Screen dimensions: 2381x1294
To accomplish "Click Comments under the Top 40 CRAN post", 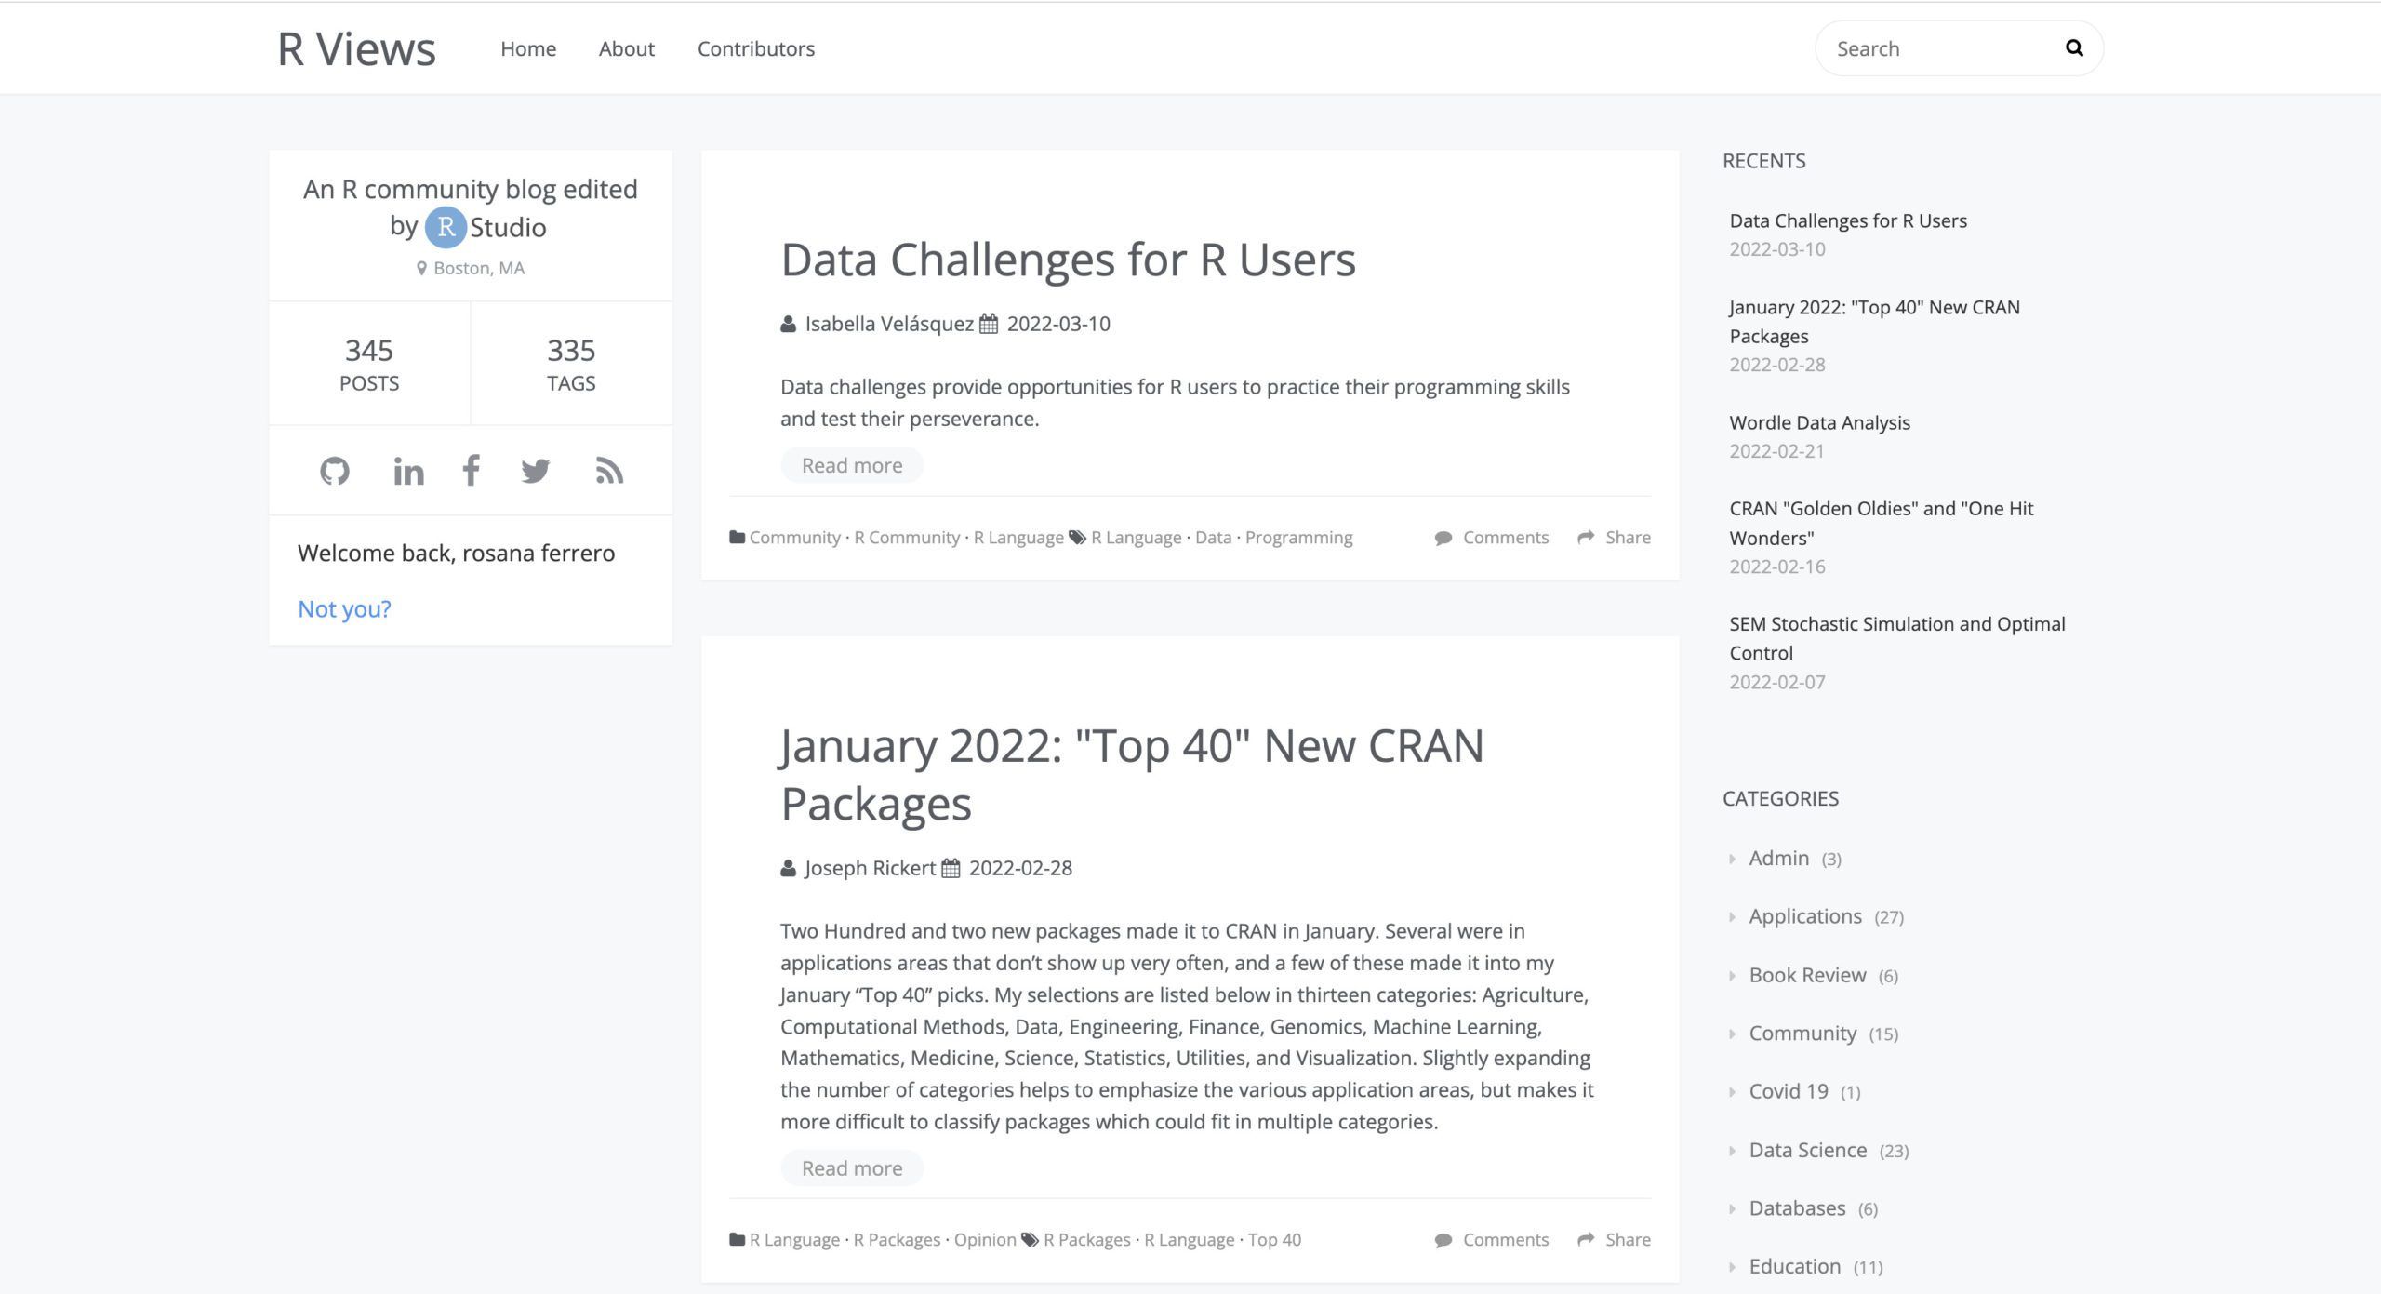I will click(1492, 1240).
